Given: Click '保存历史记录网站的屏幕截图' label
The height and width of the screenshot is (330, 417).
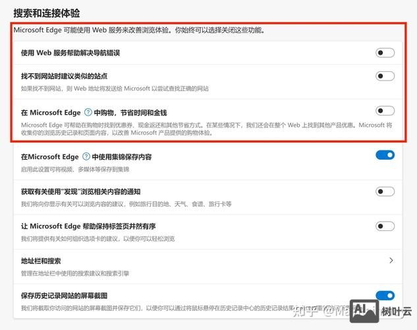Looking at the screenshot, I should coord(64,296).
